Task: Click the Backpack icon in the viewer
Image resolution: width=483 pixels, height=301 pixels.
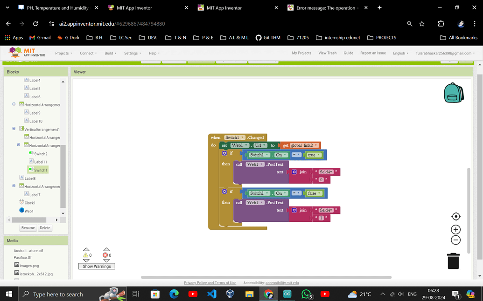Action: tap(453, 93)
